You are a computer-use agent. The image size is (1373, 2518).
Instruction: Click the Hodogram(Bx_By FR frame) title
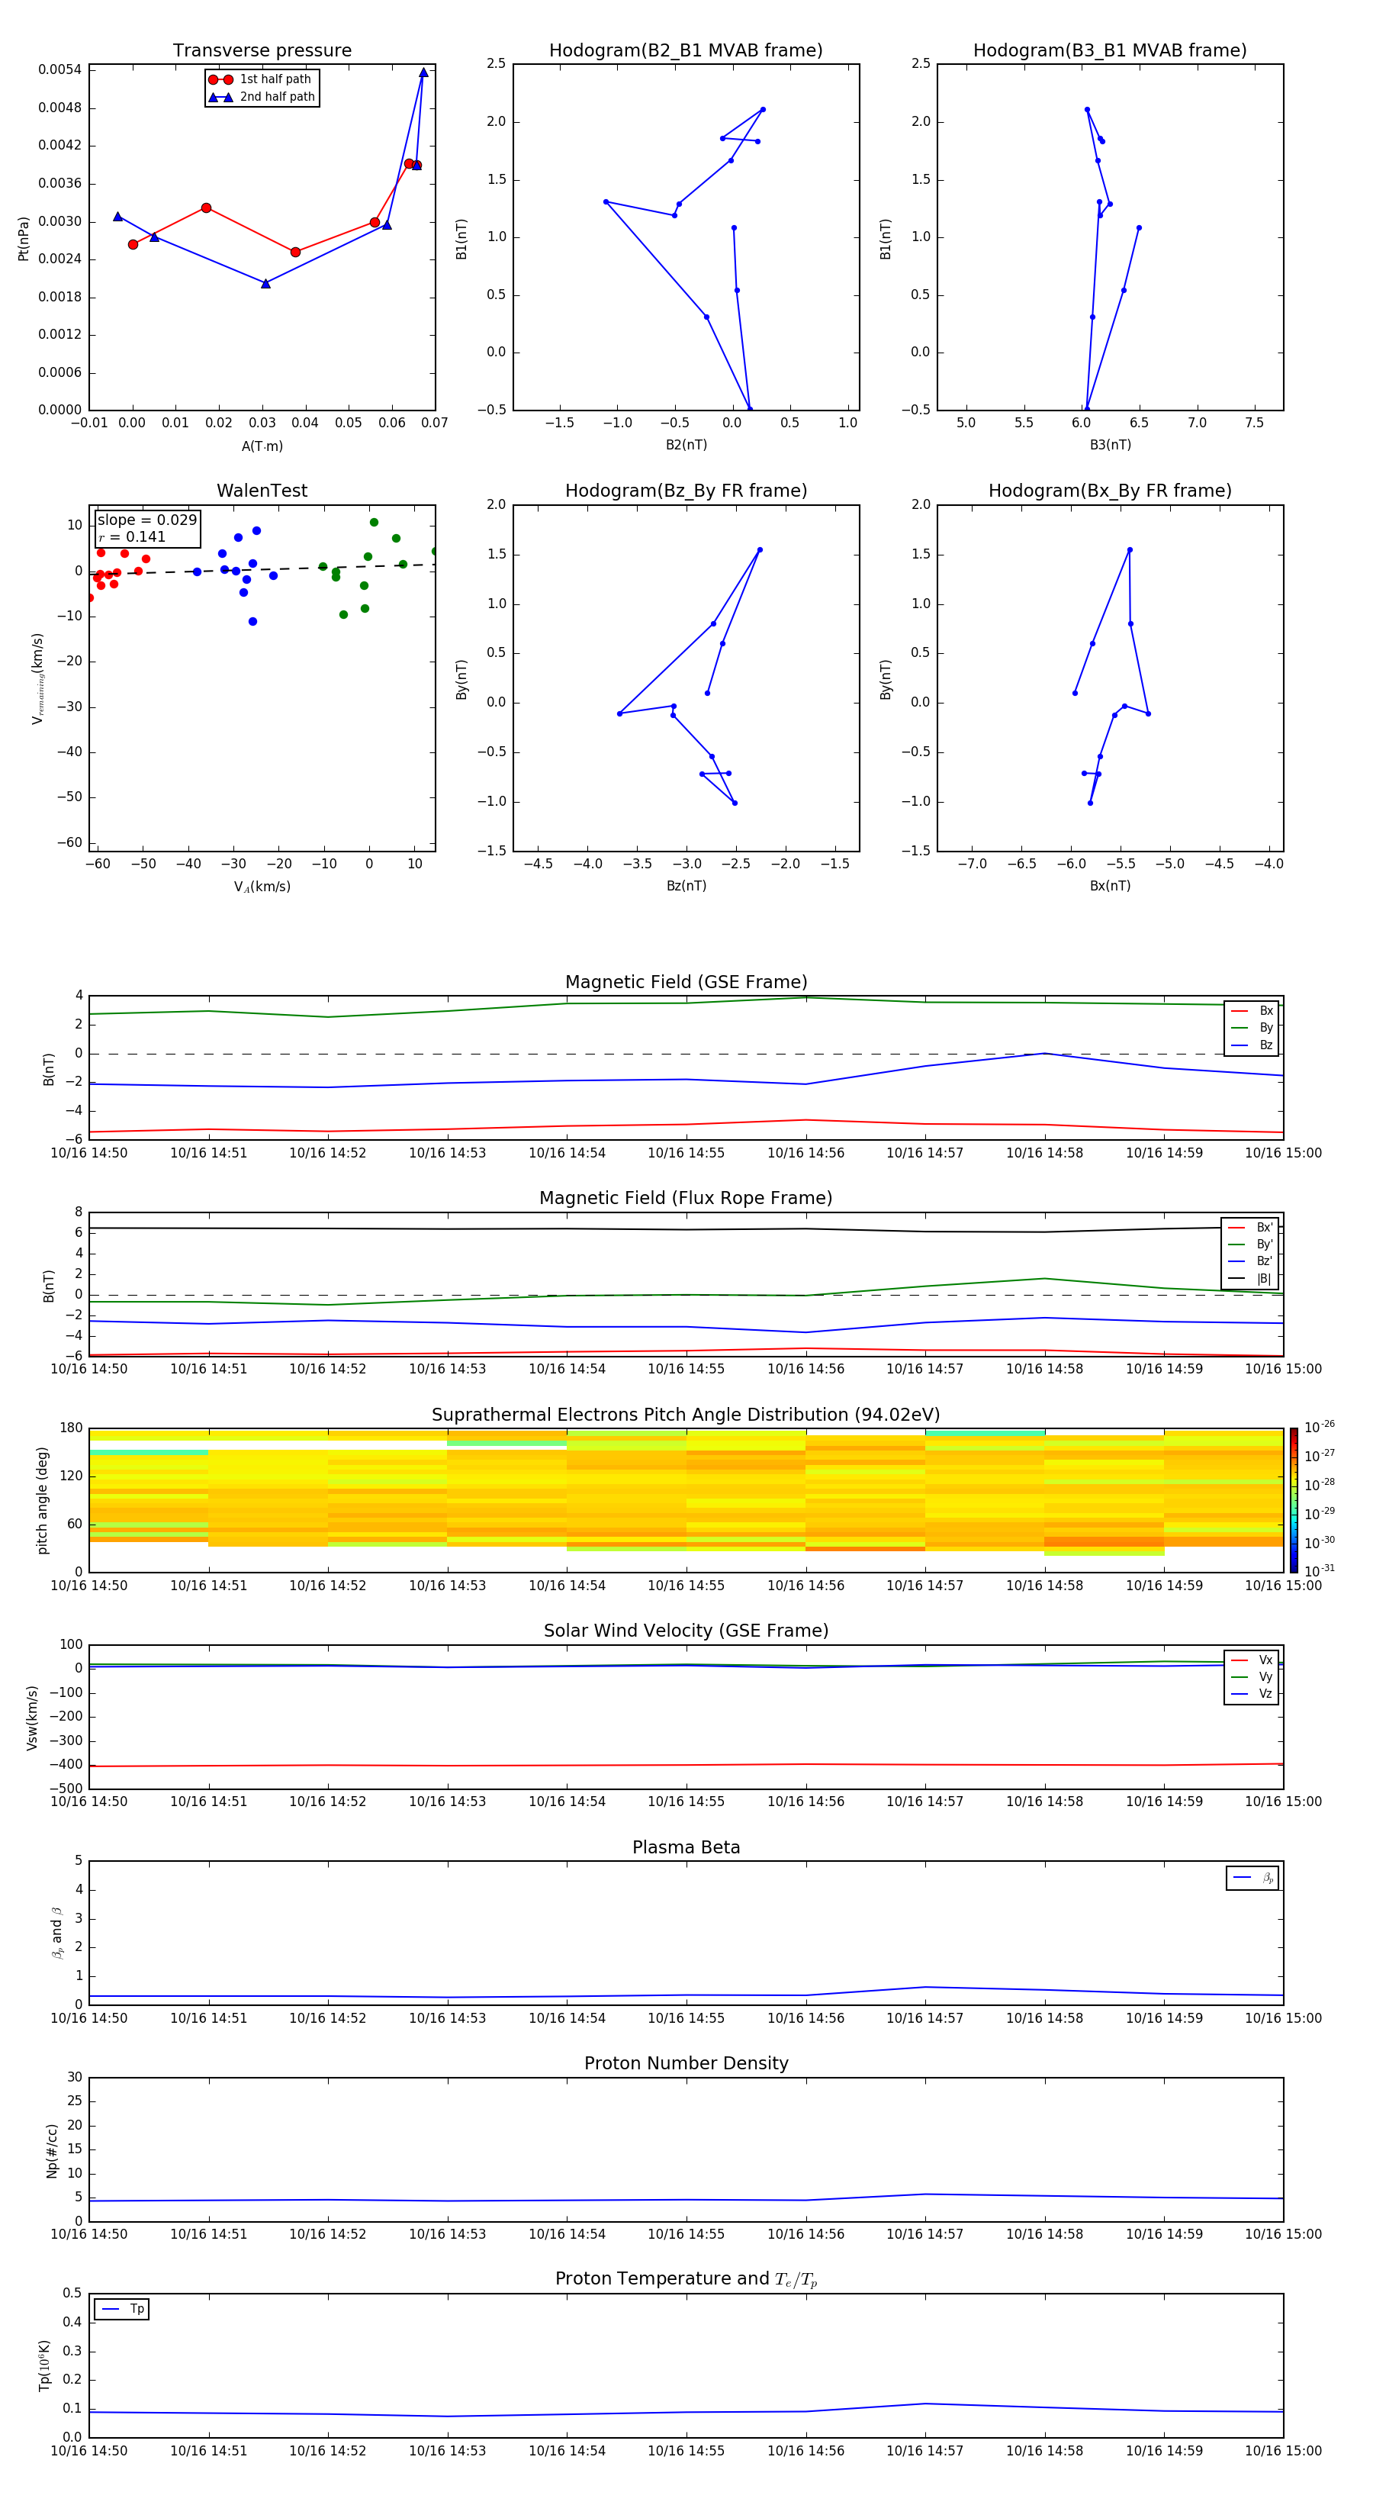pyautogui.click(x=1110, y=491)
